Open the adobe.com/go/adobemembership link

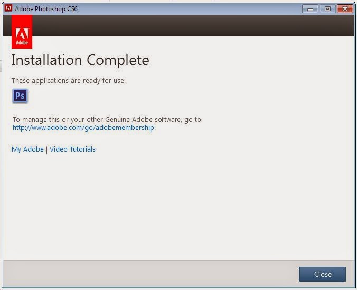(84, 128)
